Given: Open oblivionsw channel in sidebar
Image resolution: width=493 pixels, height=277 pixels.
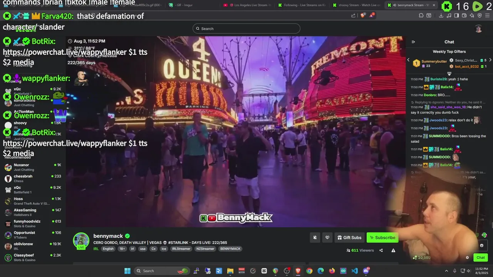Looking at the screenshot, I should 33,246.
